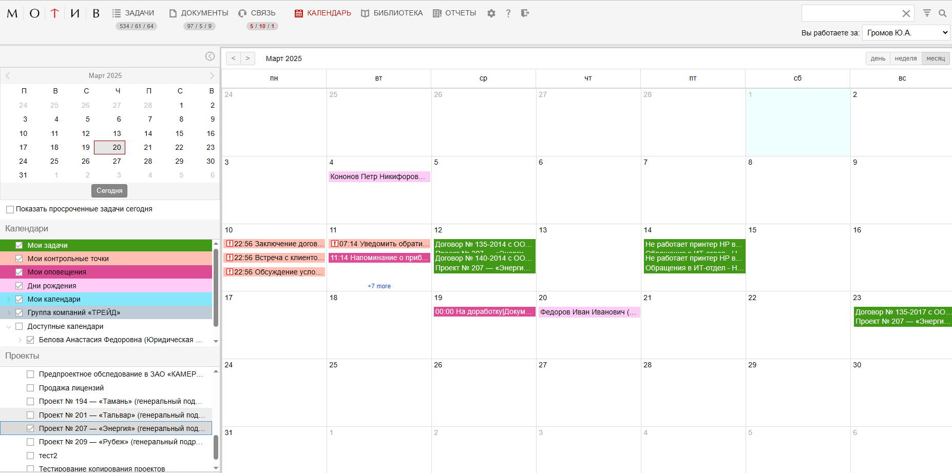Show the +7 more events link

point(379,286)
